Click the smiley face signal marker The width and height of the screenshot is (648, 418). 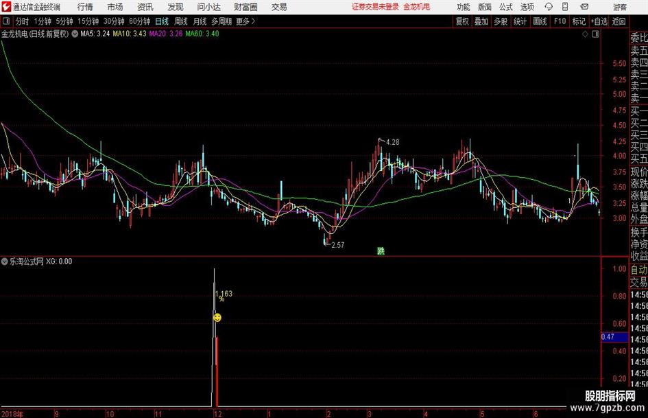pyautogui.click(x=217, y=317)
